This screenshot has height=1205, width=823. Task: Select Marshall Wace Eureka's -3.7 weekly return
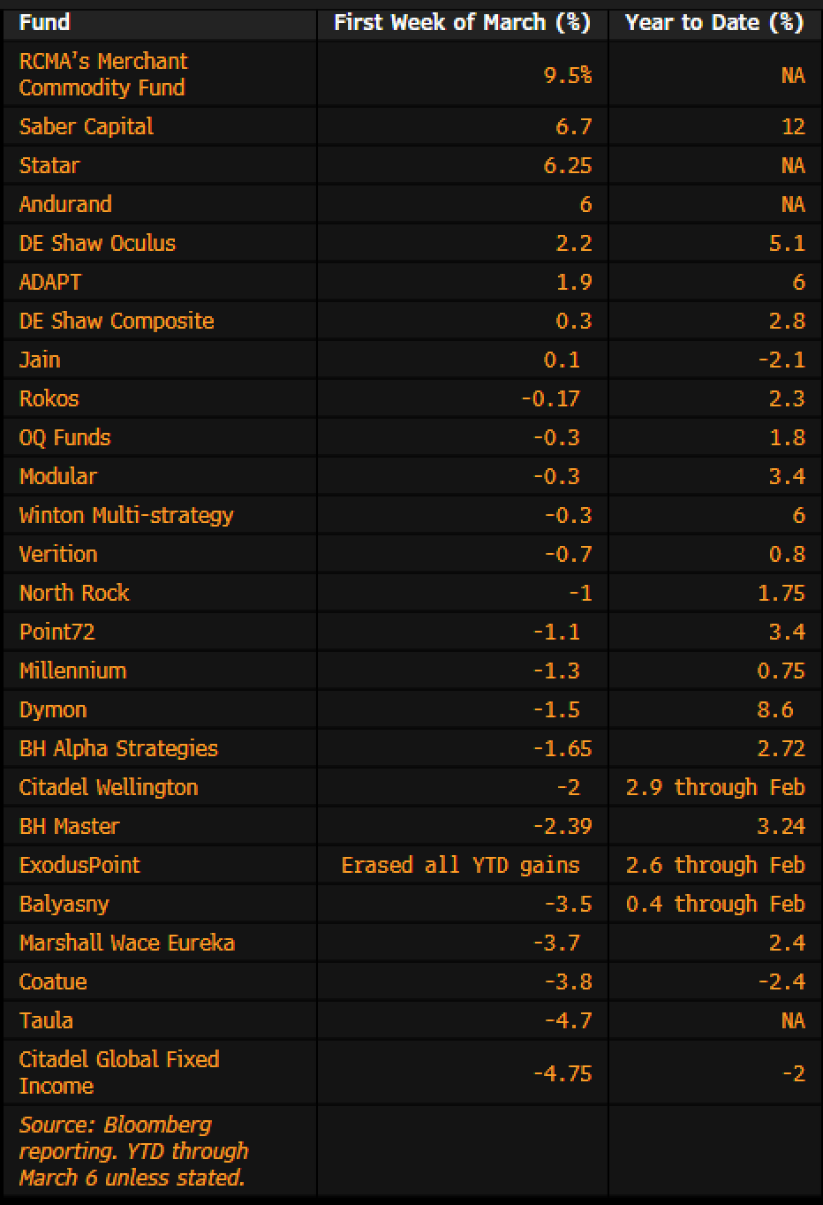point(556,943)
